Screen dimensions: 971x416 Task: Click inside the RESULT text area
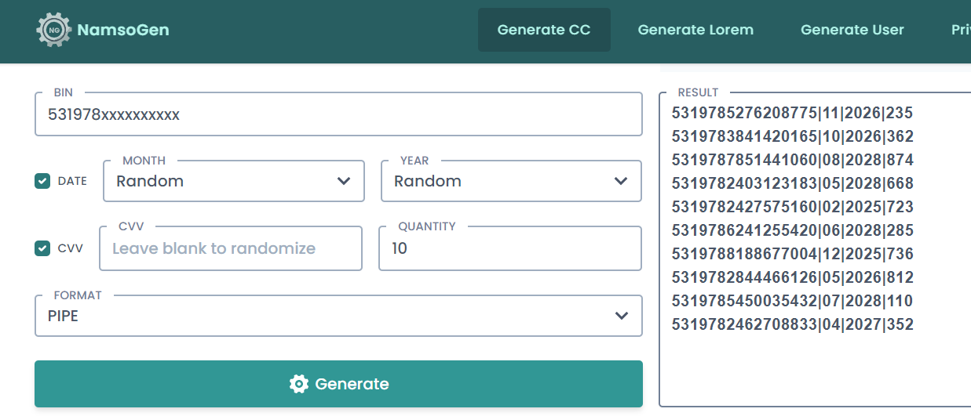coord(815,249)
